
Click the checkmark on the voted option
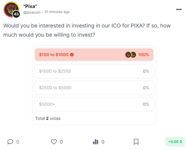point(72,55)
